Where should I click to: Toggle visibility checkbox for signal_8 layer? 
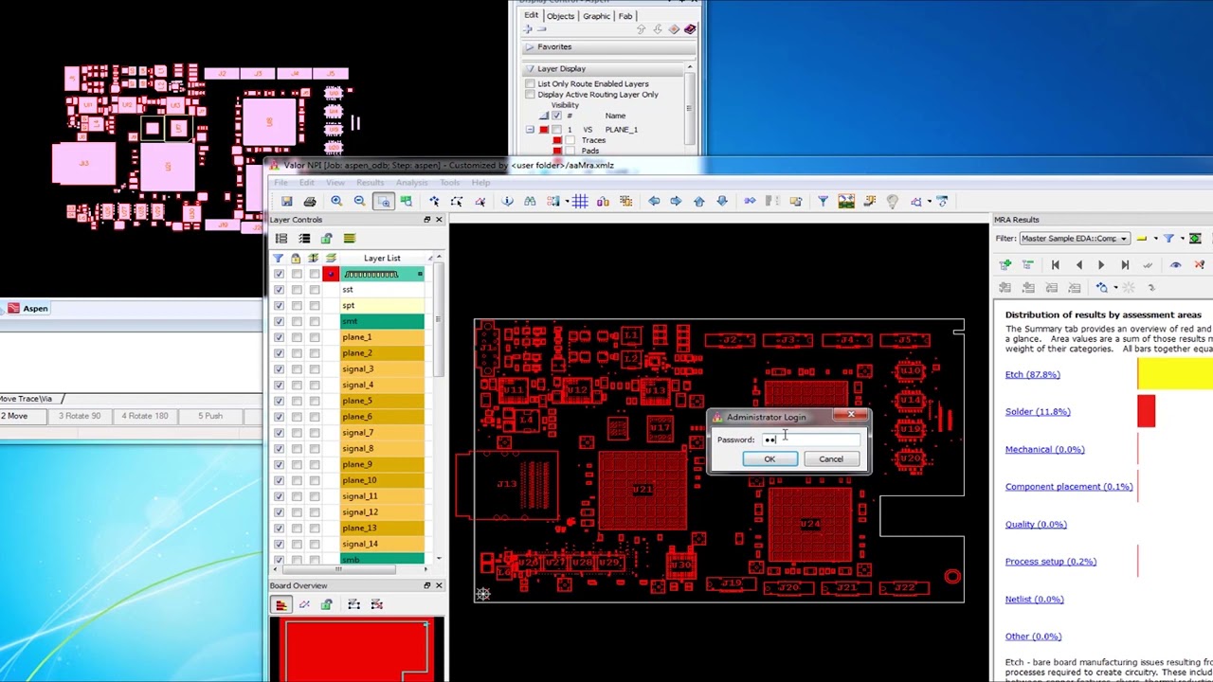click(x=279, y=449)
